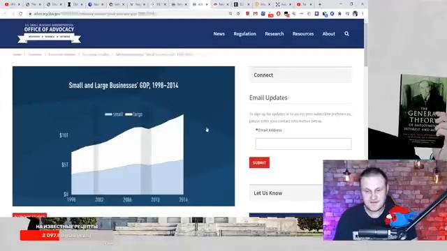
Task: Click the Email Updates heading
Action: (x=268, y=98)
